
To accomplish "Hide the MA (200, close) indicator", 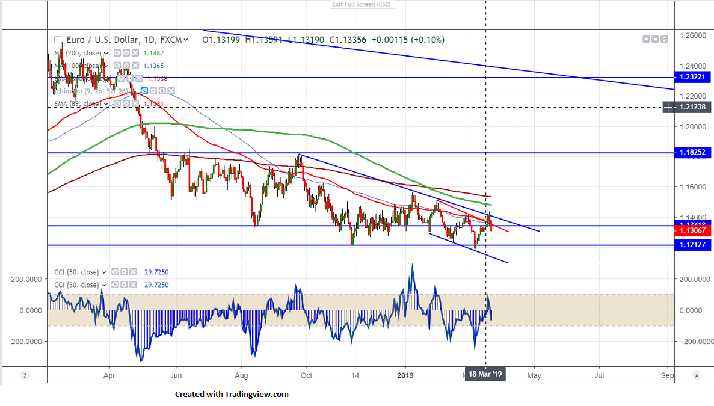I will point(117,54).
